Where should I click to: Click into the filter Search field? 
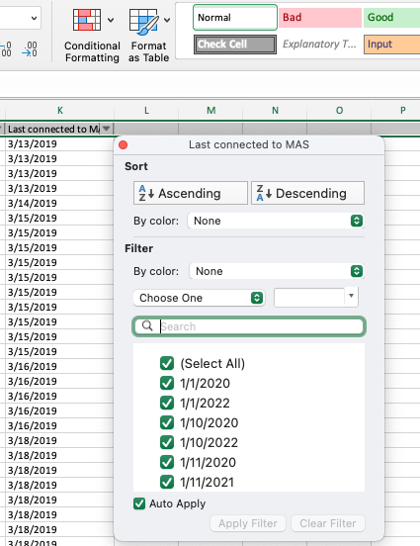point(249,326)
